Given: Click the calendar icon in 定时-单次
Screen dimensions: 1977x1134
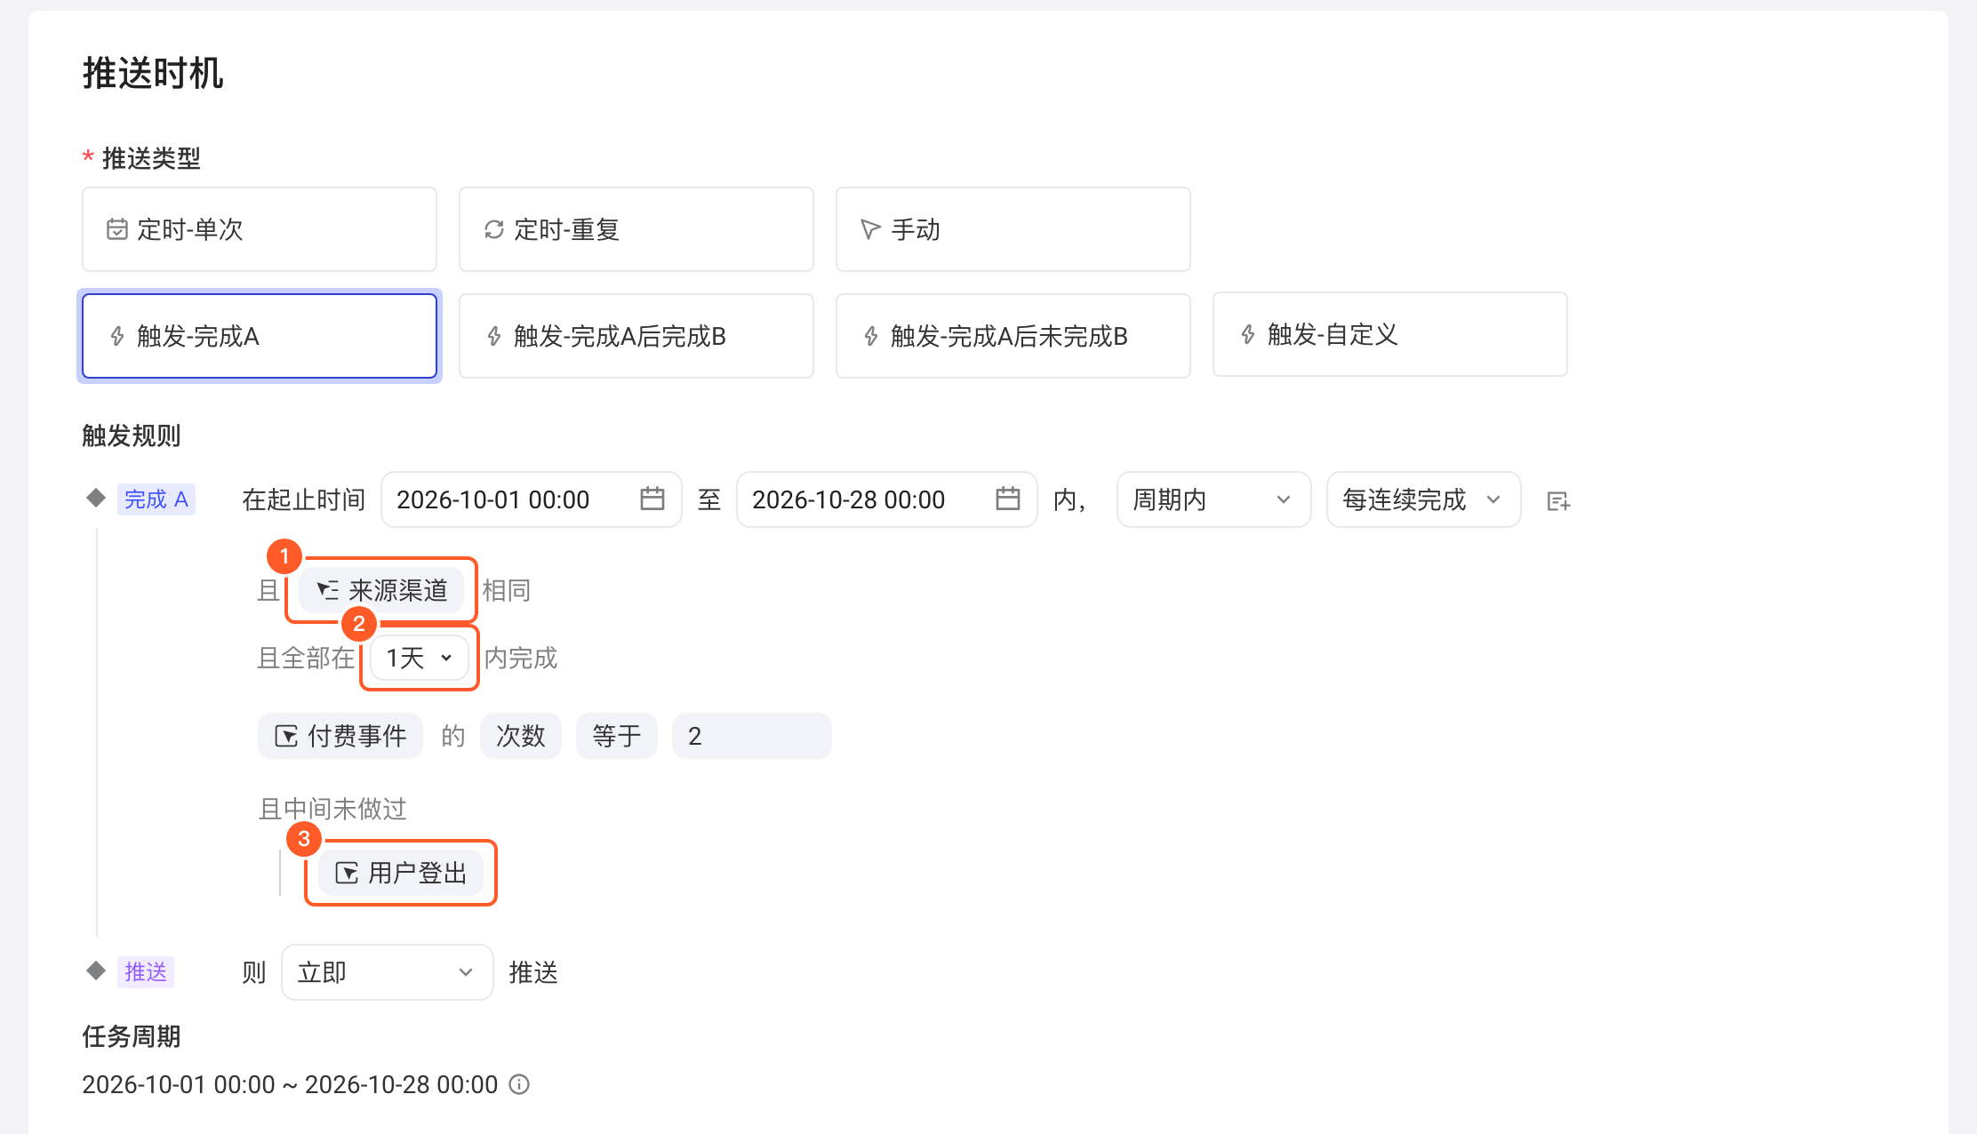Looking at the screenshot, I should pos(117,229).
